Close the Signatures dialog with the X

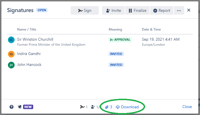pyautogui.click(x=189, y=10)
